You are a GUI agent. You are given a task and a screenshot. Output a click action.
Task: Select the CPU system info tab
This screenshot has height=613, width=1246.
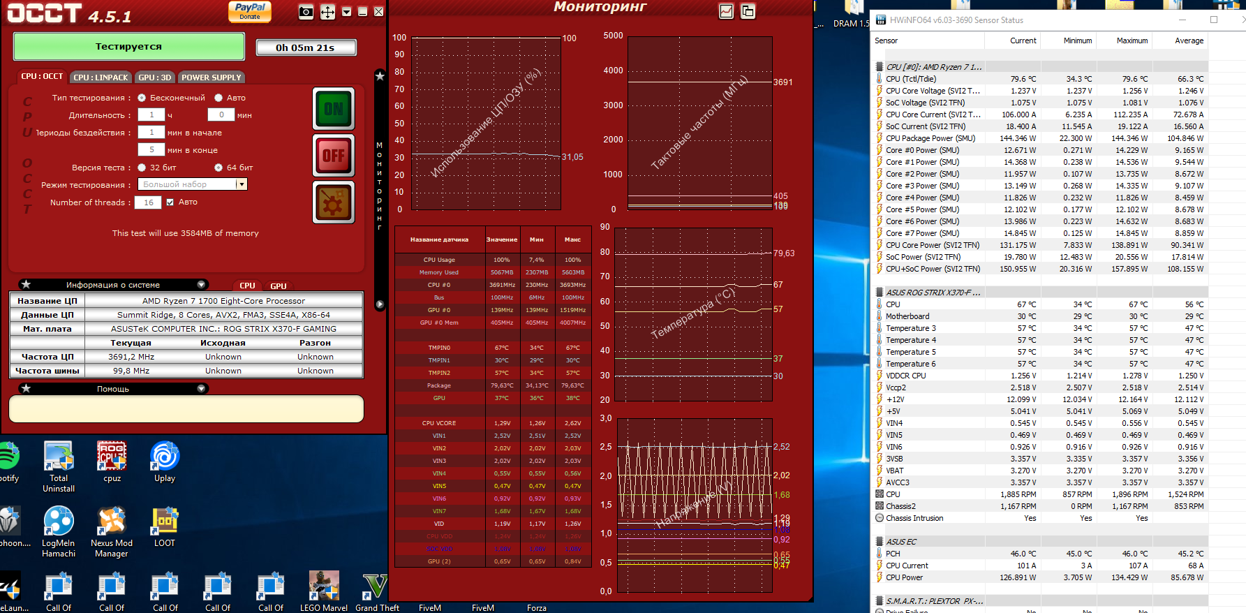[x=247, y=286]
